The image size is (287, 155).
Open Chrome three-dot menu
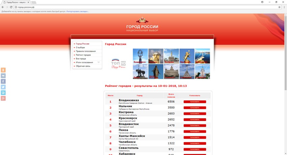[x=284, y=7]
